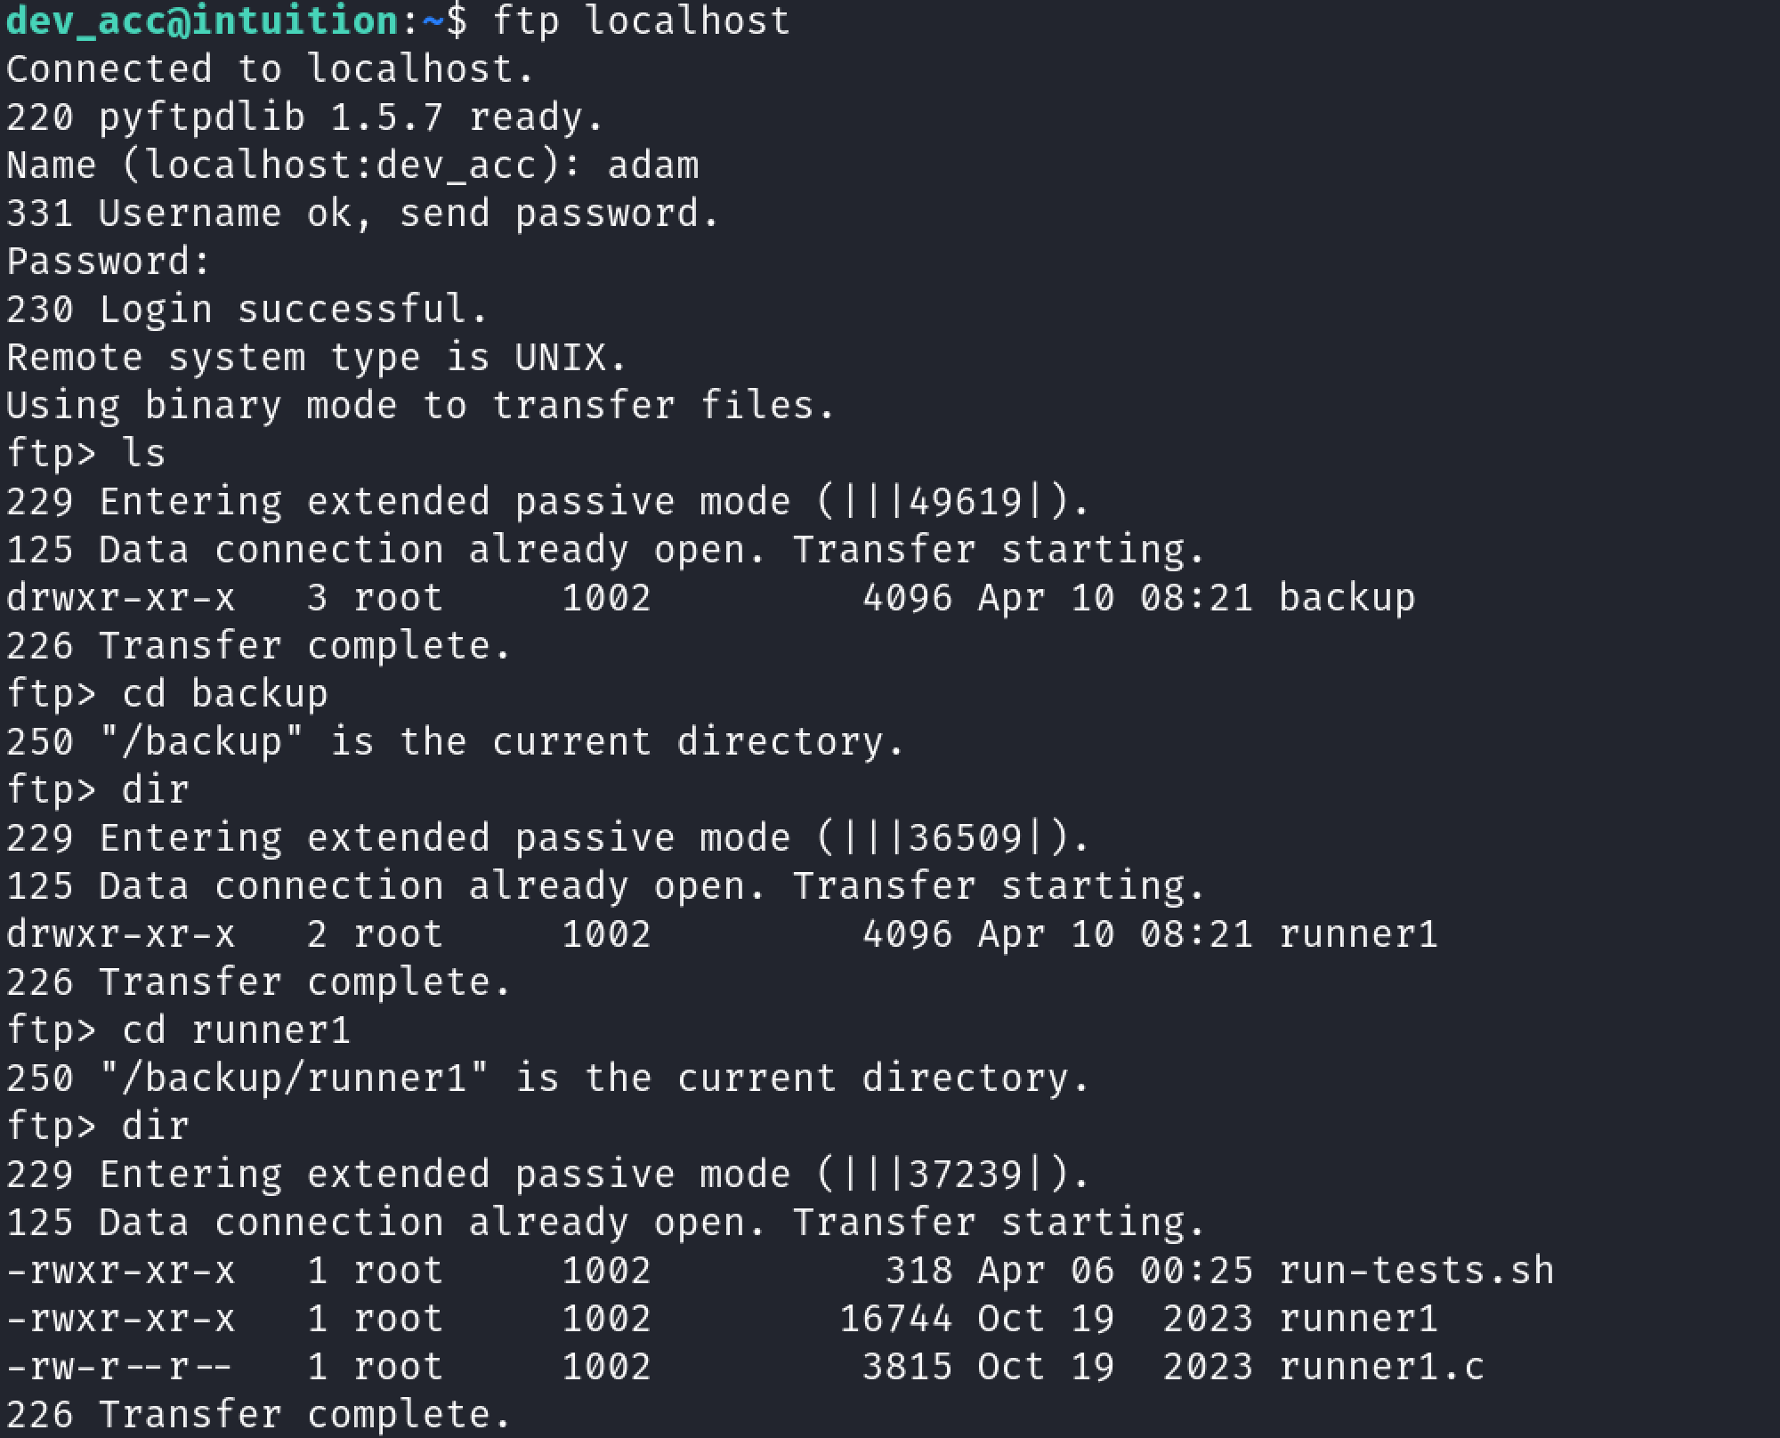
Task: Click the Password: prompt line
Action: coord(109,262)
